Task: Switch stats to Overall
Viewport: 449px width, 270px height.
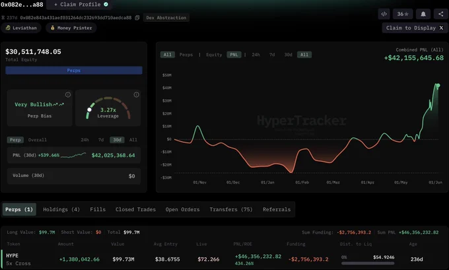Action: [x=37, y=140]
